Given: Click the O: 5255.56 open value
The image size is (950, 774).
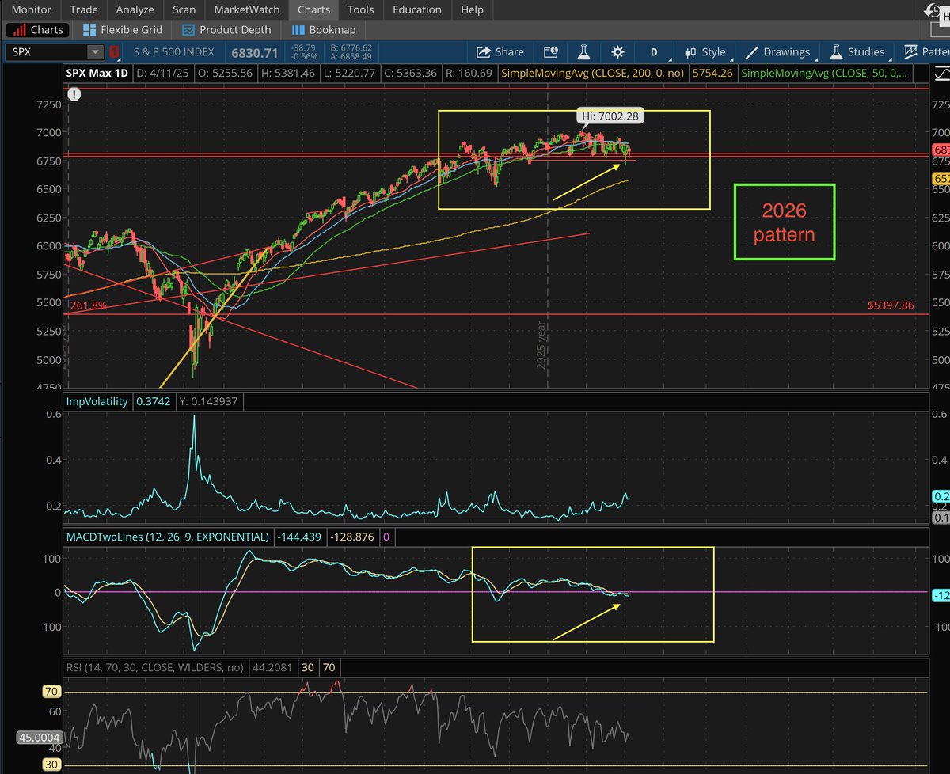Looking at the screenshot, I should click(x=225, y=74).
